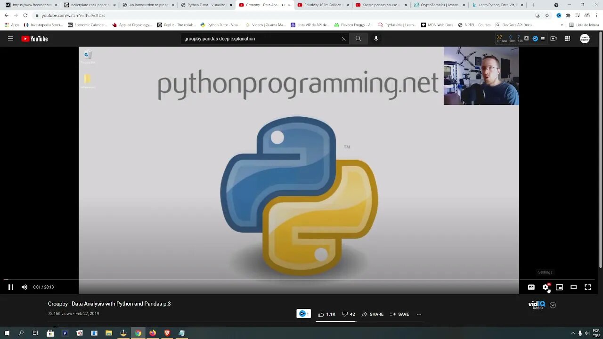
Task: Open Chrome three-dot menu
Action: pyautogui.click(x=596, y=15)
